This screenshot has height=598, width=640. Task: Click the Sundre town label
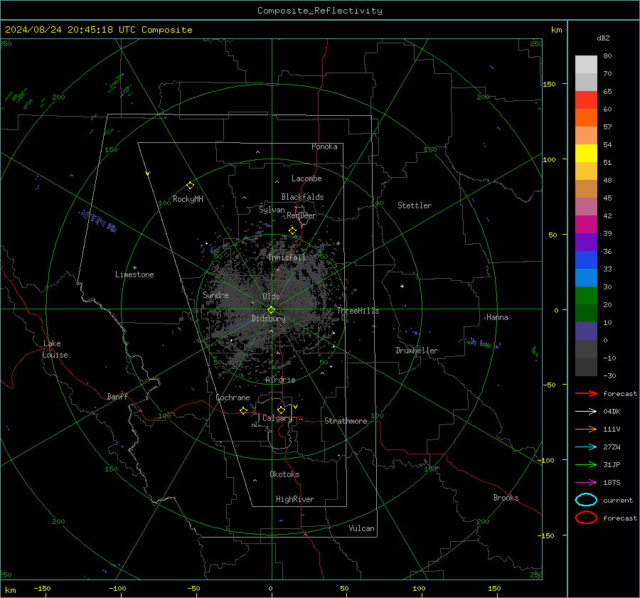215,294
